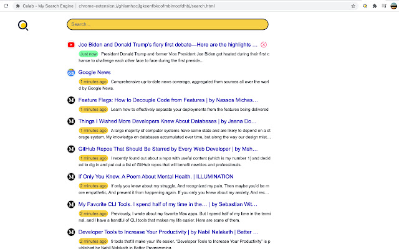The height and width of the screenshot is (249, 399).
Task: Click YouTube favicon of debate result
Action: point(71,45)
